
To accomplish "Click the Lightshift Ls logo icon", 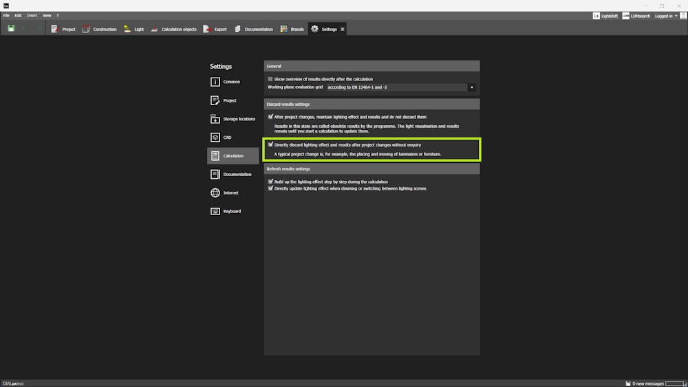I will (x=596, y=16).
